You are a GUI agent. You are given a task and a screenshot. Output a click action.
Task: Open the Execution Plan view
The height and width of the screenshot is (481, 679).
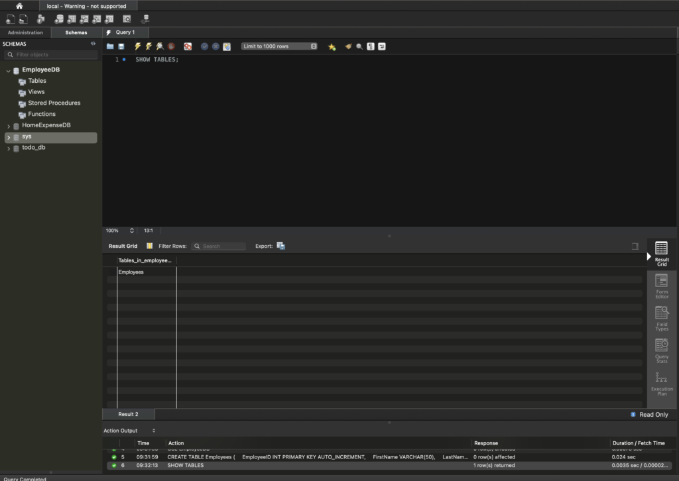click(x=661, y=384)
